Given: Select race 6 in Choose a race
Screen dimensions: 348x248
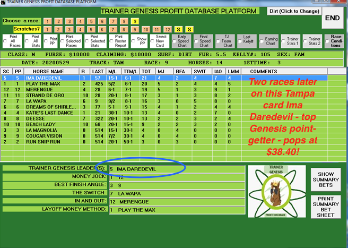Looking at the screenshot, I should 102,21.
